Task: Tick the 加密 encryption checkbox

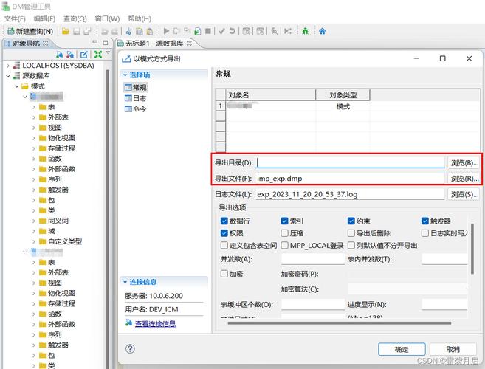Action: pyautogui.click(x=224, y=273)
